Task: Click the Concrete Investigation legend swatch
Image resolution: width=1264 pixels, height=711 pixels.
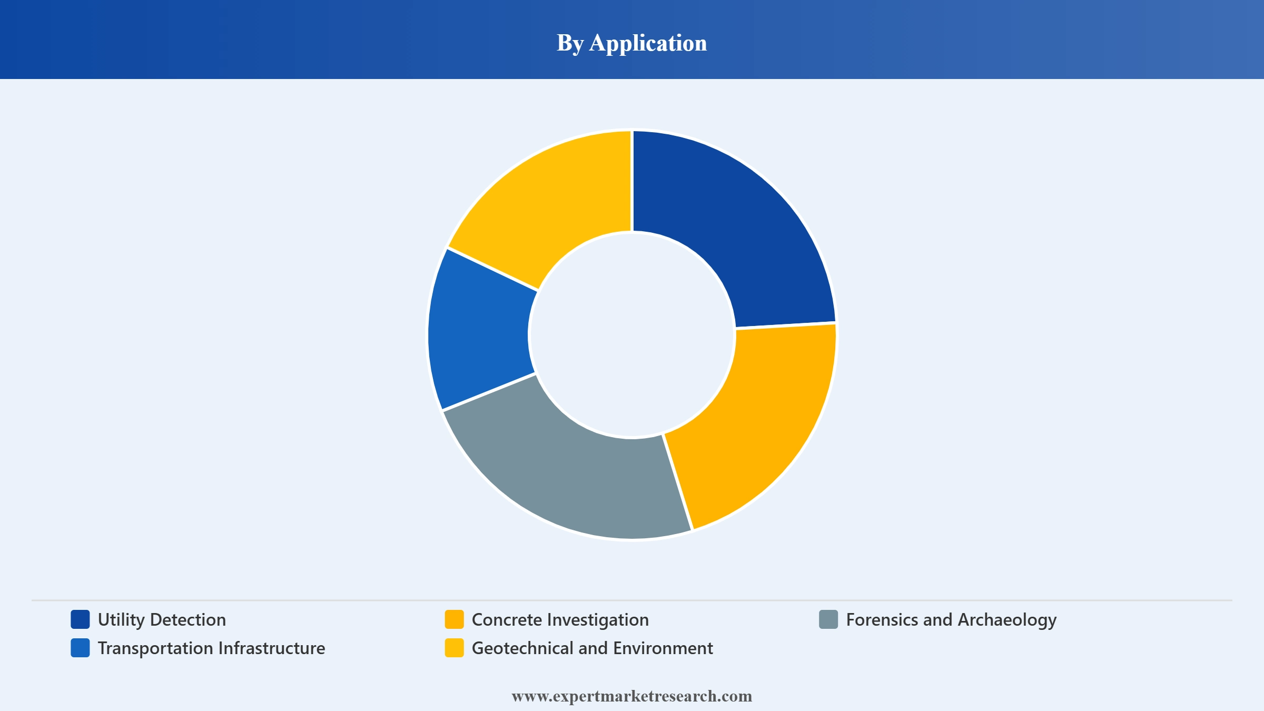Action: pos(454,619)
